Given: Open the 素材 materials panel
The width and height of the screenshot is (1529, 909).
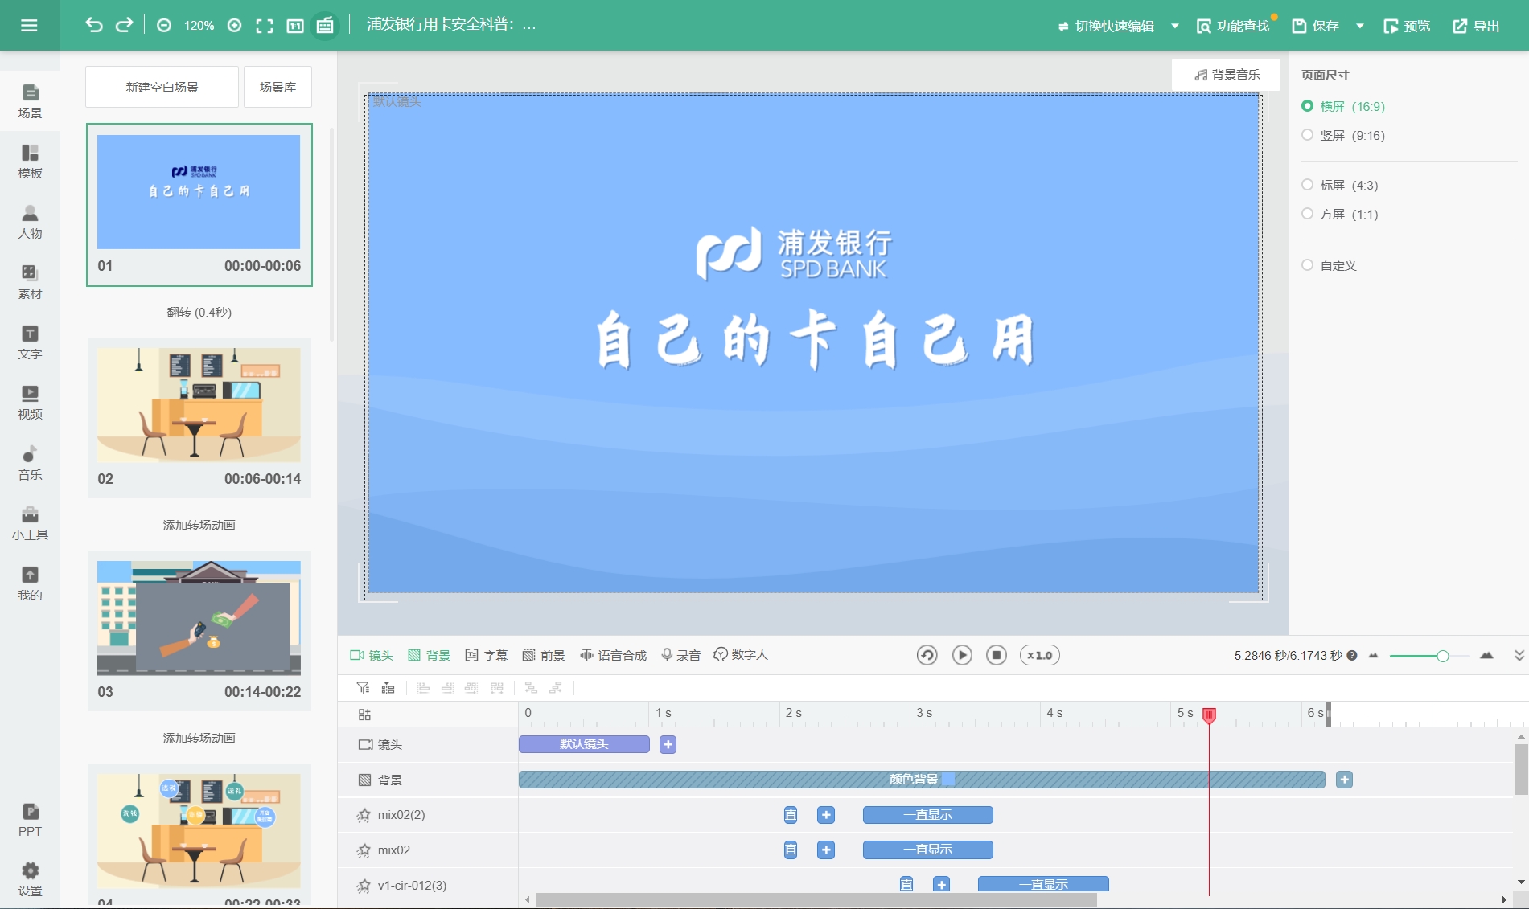Looking at the screenshot, I should [30, 282].
